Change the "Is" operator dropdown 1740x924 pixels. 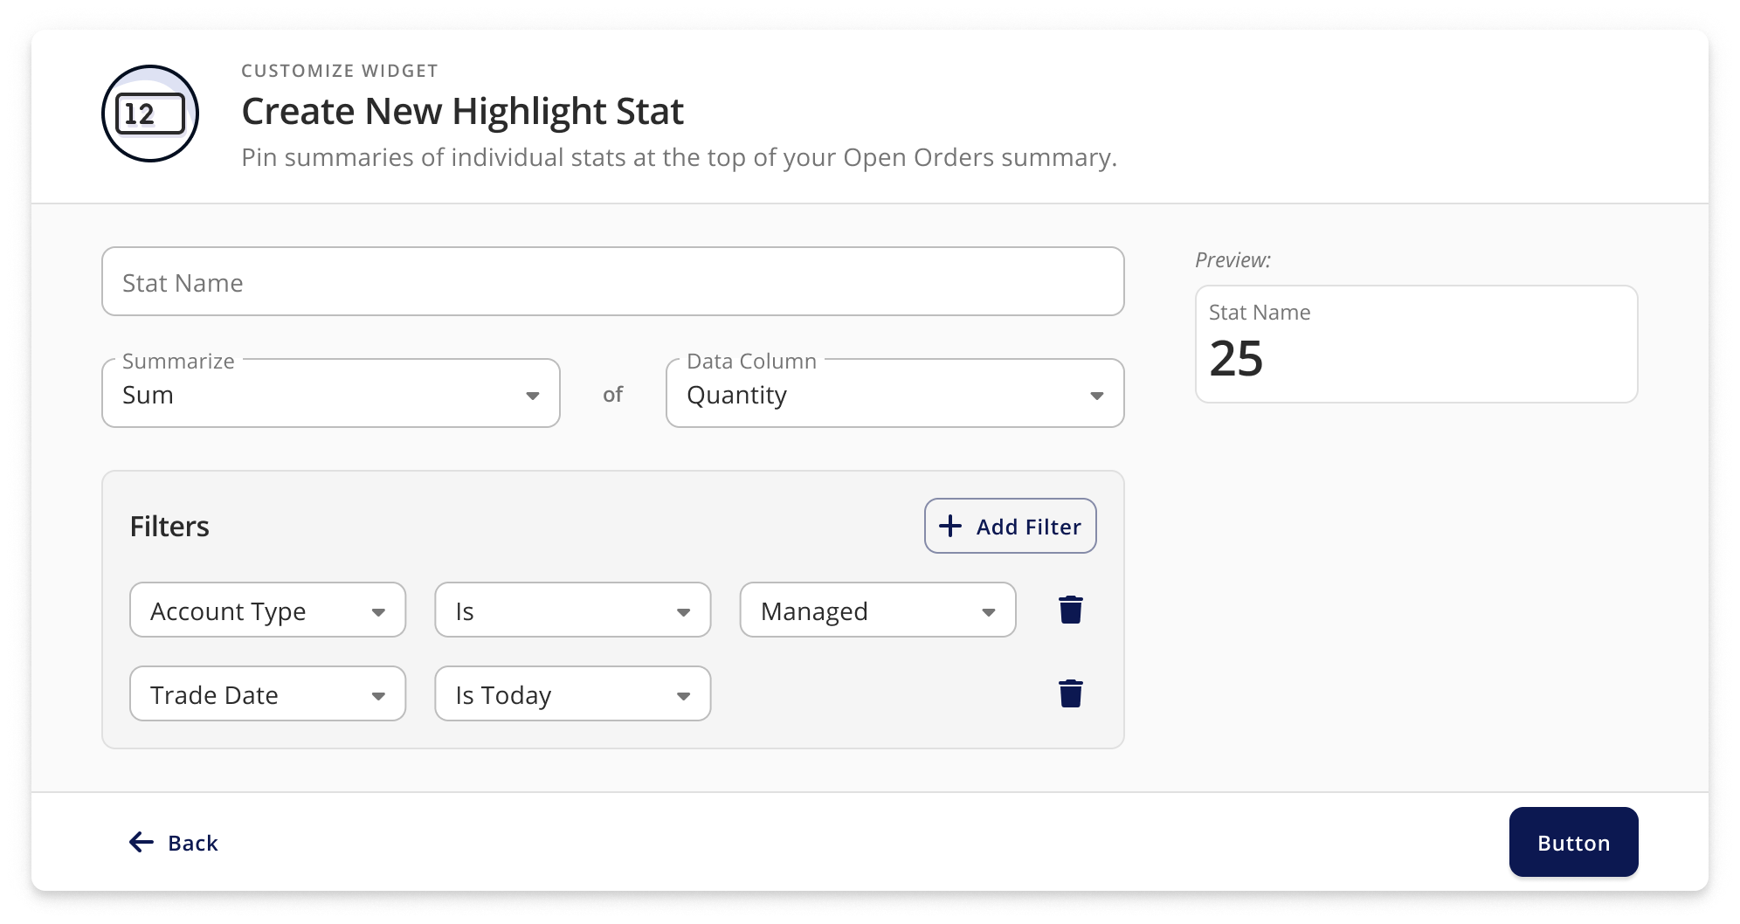click(x=572, y=610)
